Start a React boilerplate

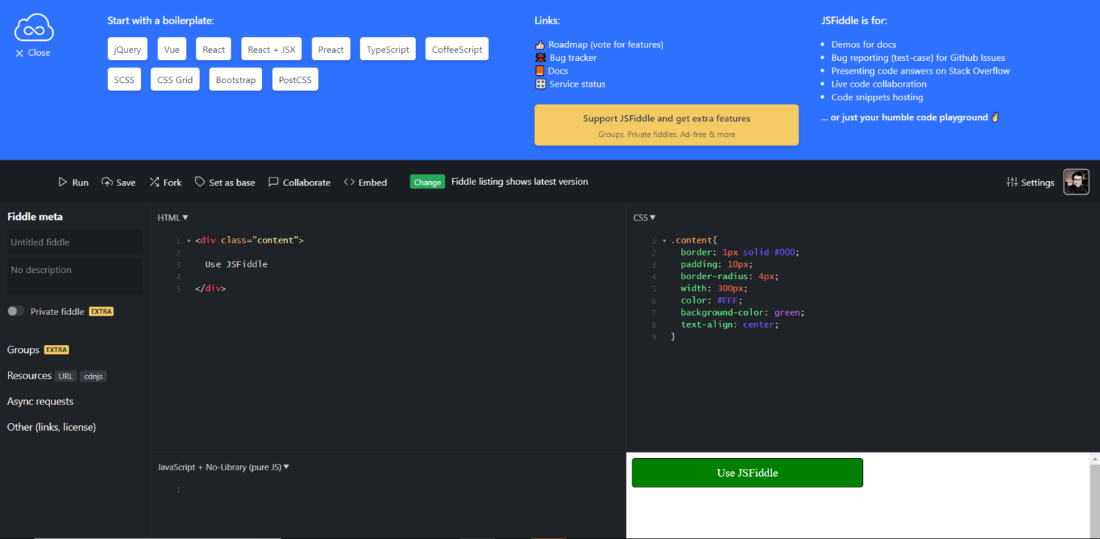point(213,49)
